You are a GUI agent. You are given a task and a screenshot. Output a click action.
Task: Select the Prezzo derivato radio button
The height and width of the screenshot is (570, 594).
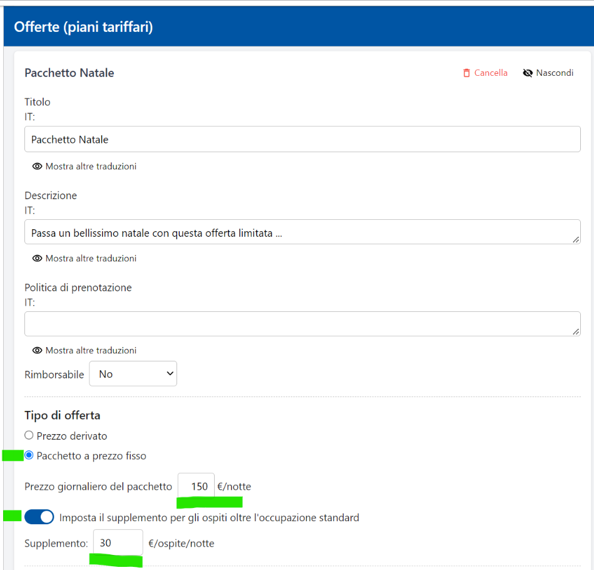coord(29,435)
